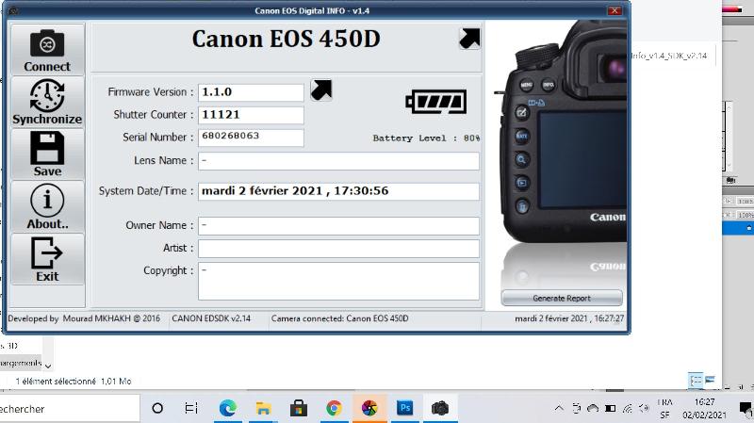Show hidden system tray icons
The image size is (754, 423).
click(x=559, y=409)
